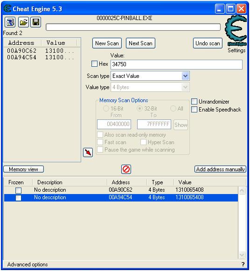The width and height of the screenshot is (250, 271).
Task: Select the 16-Bit radio button
Action: [x=106, y=109]
